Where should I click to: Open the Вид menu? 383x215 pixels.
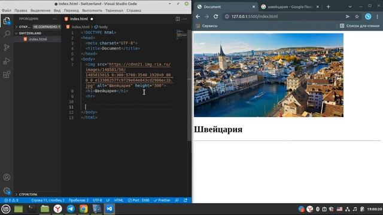tap(57, 11)
